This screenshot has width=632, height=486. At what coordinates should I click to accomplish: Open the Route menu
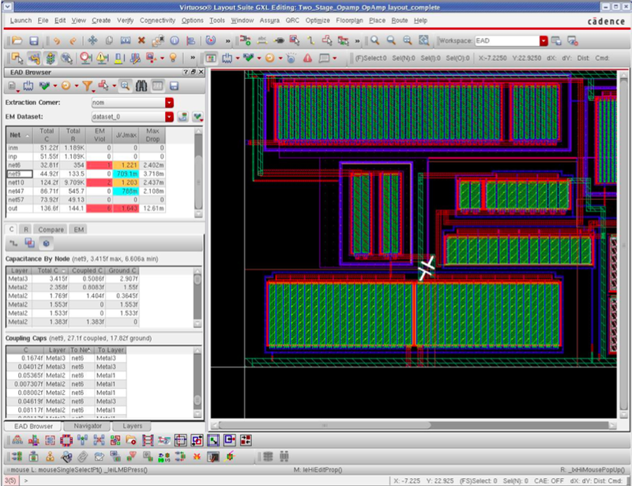coord(400,21)
